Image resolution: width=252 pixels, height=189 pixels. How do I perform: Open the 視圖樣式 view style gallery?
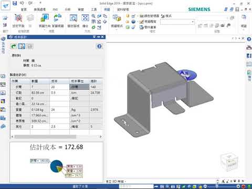tap(117, 20)
